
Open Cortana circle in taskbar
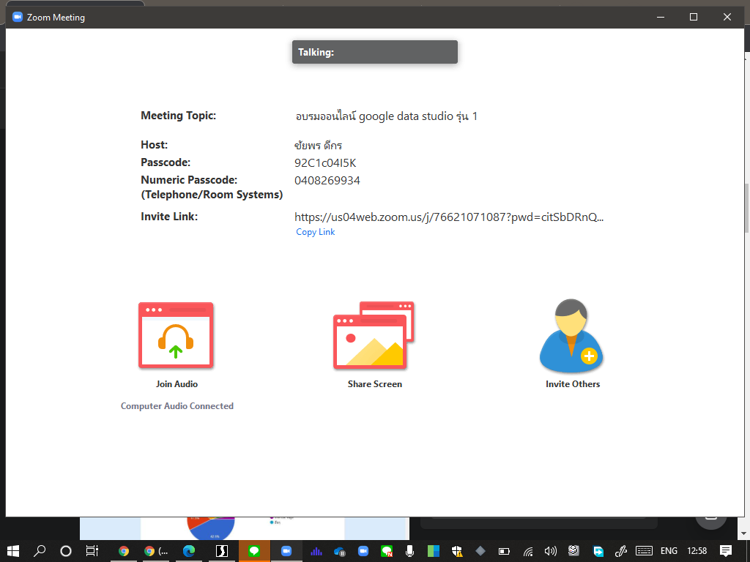pyautogui.click(x=66, y=551)
